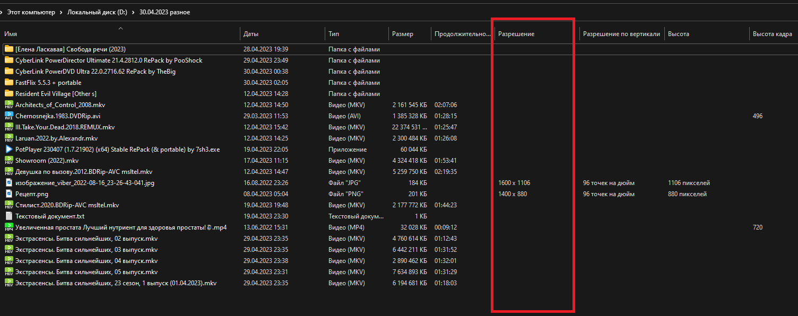Expand chevron before Этот компьютер in path
Image resolution: width=798 pixels, height=316 pixels.
tap(2, 12)
